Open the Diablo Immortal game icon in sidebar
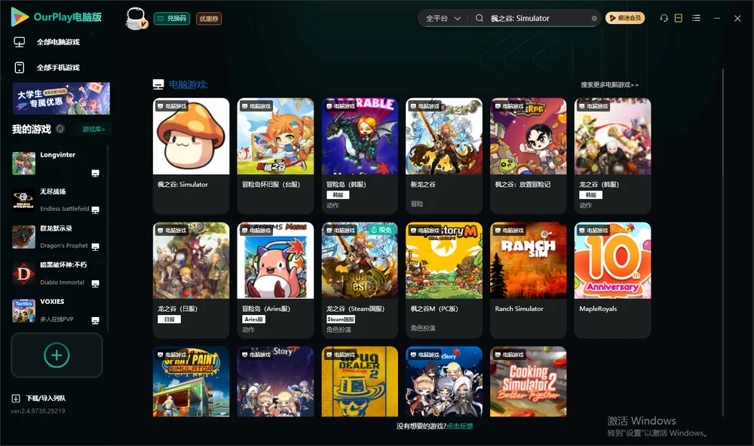 click(x=23, y=274)
